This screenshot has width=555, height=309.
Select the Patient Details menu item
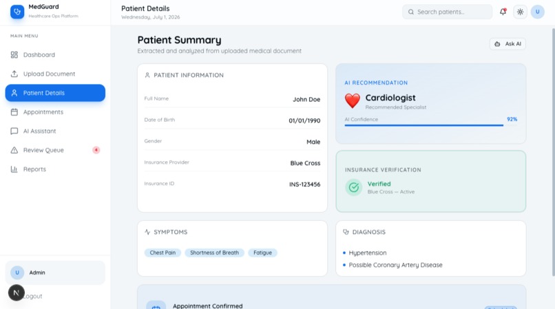pos(55,93)
